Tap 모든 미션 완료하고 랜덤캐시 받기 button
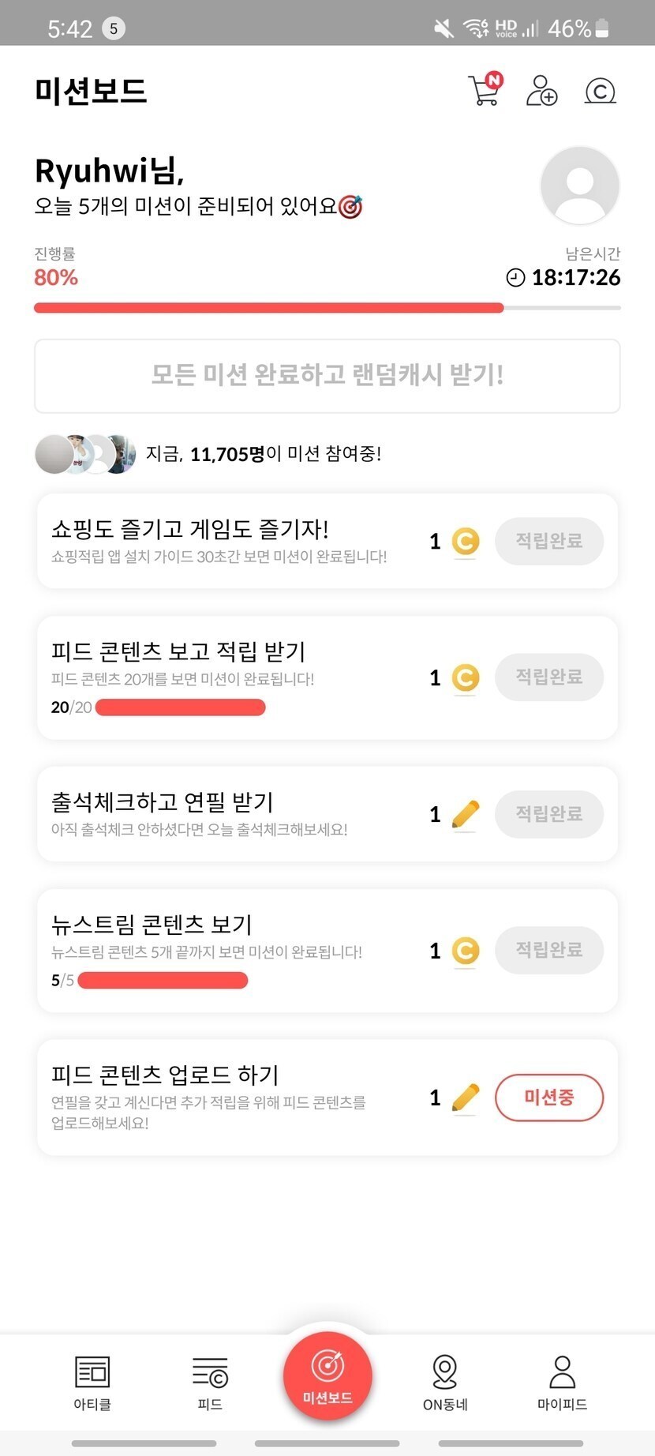Screen dimensions: 655x1456 pyautogui.click(x=327, y=376)
